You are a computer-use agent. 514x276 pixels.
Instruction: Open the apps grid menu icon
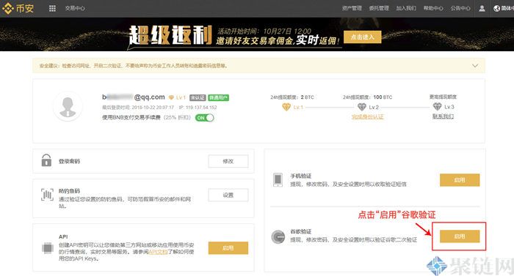click(52, 9)
